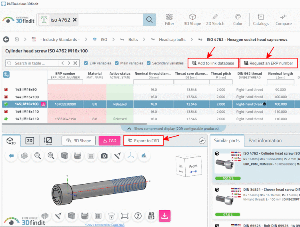Navigate to Head cap bolts breadcrumb
Screen dimensions: 300x227
172,40
